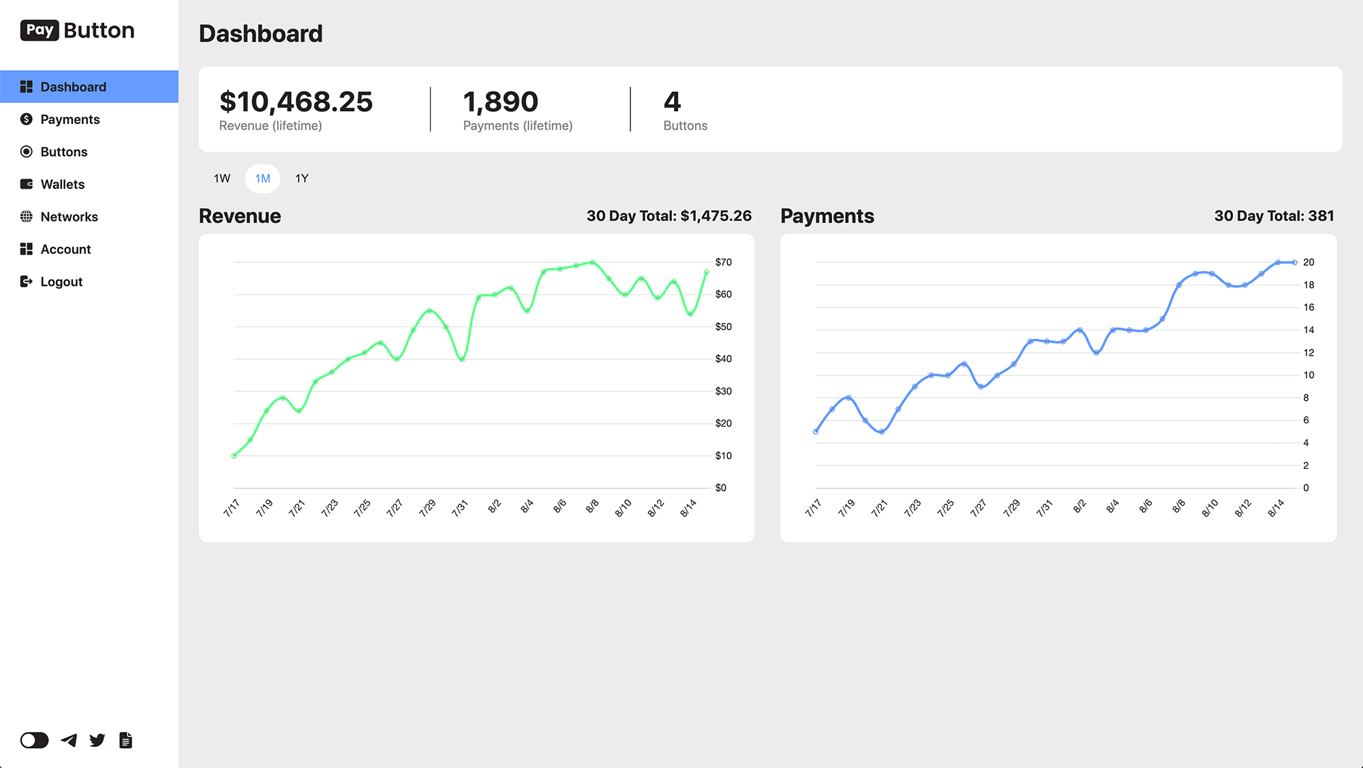This screenshot has height=768, width=1363.
Task: Open the Payments 30 day total
Action: pyautogui.click(x=1274, y=215)
